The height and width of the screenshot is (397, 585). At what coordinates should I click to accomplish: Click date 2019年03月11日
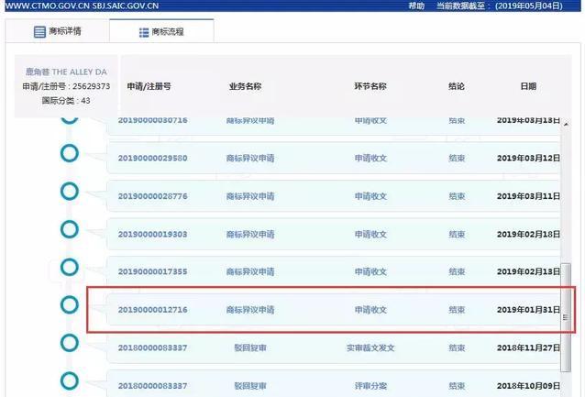pyautogui.click(x=528, y=196)
